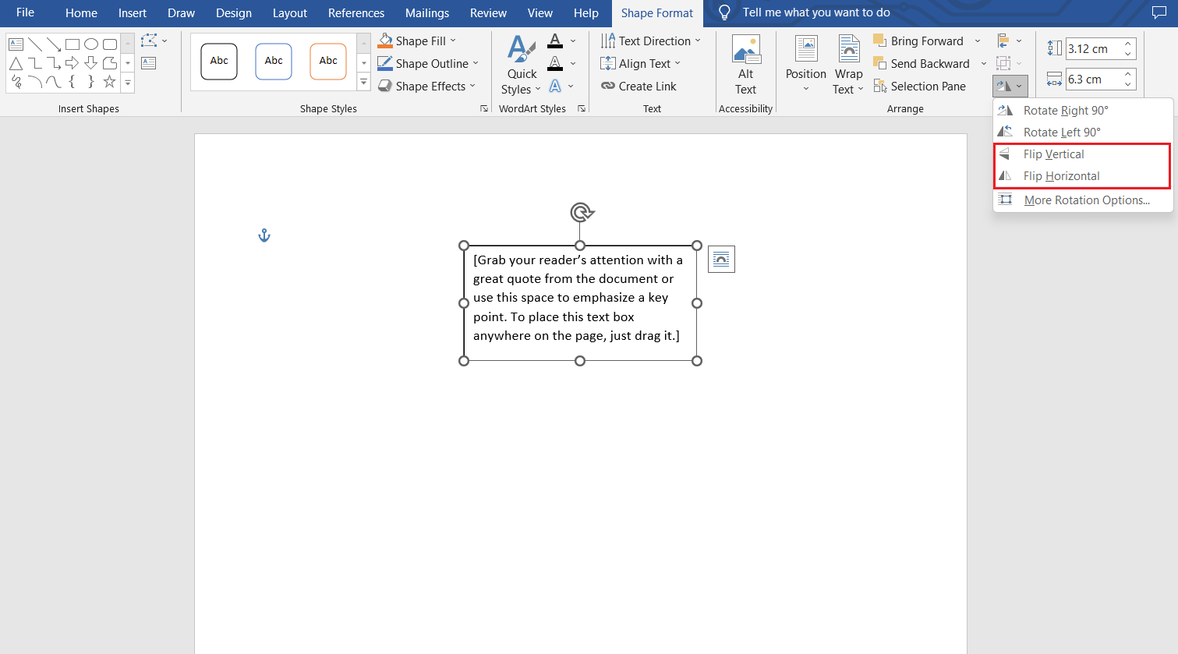The width and height of the screenshot is (1178, 654).
Task: Open the Shape Fill dropdown
Action: pyautogui.click(x=453, y=41)
